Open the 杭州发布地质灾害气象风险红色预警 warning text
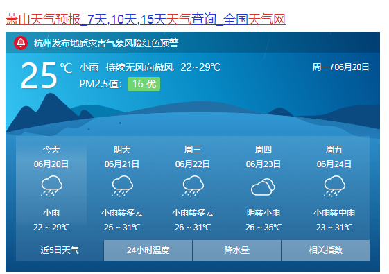Viewport: 389px width, 274px height. tap(106, 43)
